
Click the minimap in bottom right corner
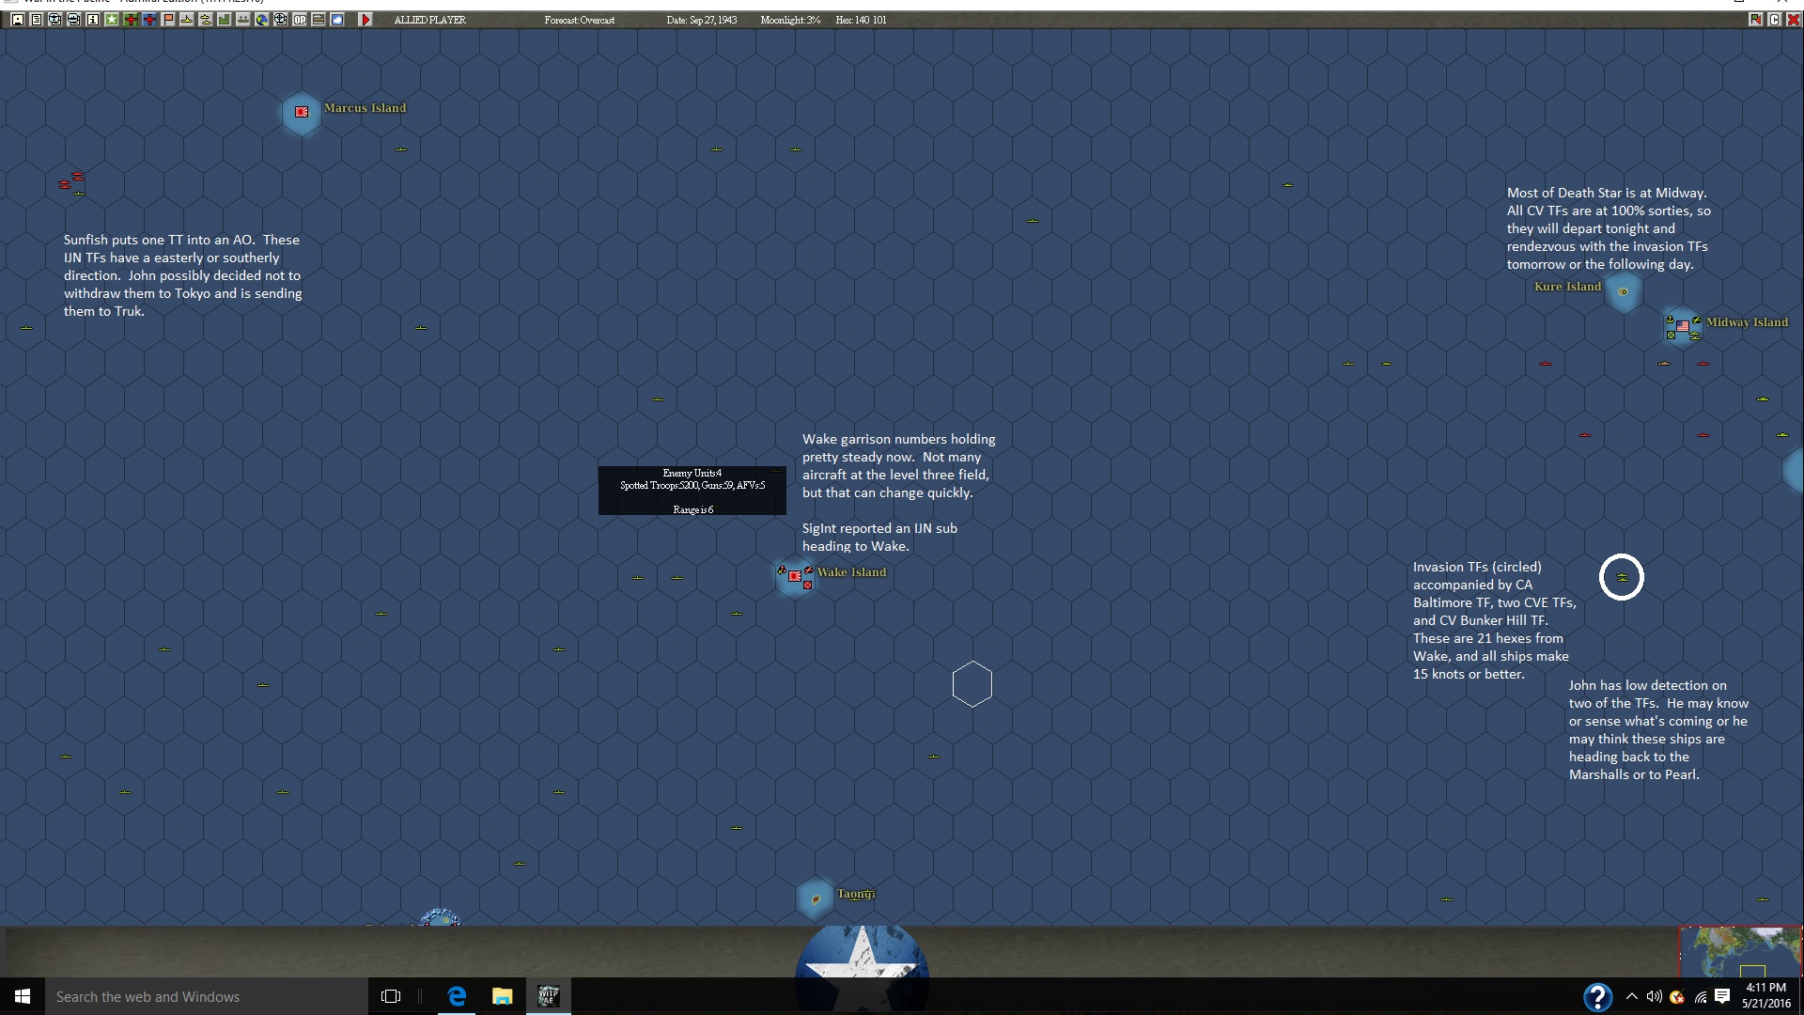1741,952
